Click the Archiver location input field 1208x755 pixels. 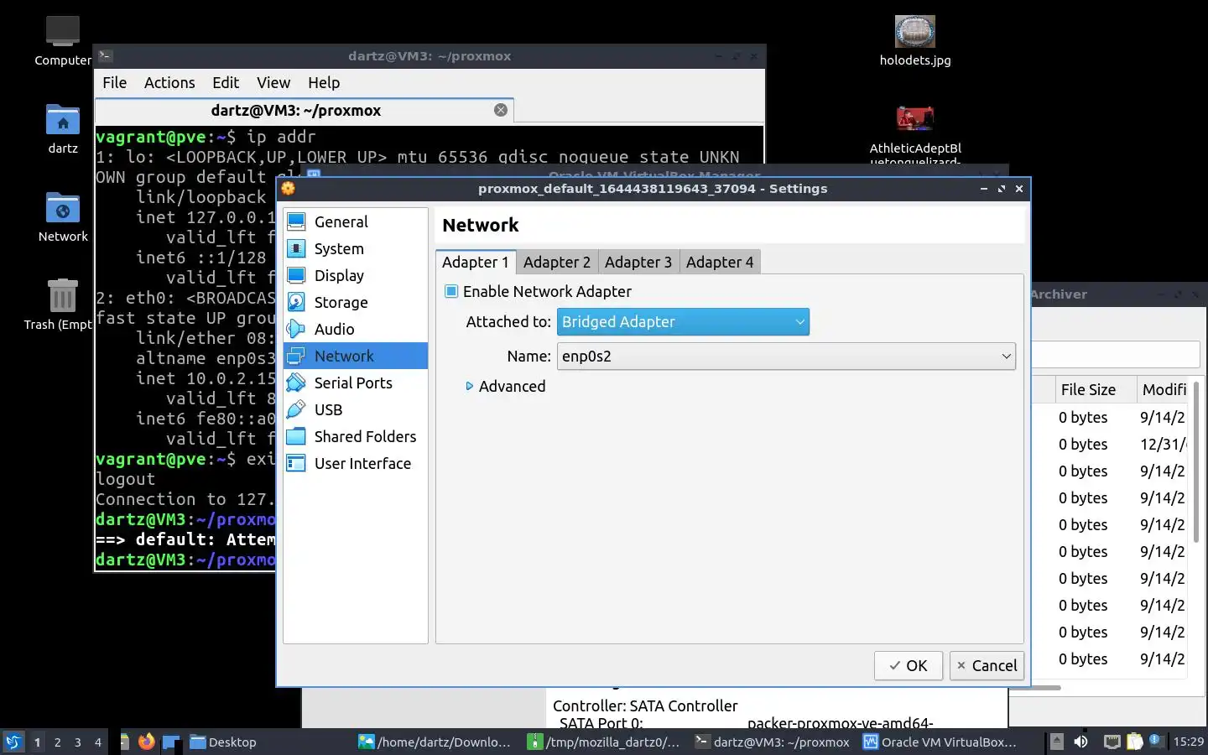(1116, 354)
